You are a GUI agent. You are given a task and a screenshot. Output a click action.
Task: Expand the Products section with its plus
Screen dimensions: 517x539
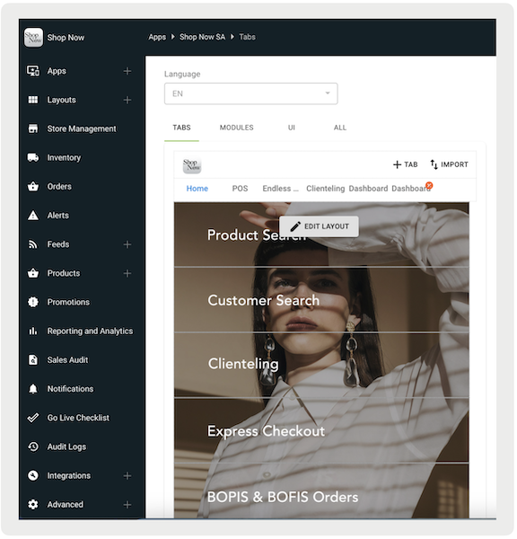127,273
